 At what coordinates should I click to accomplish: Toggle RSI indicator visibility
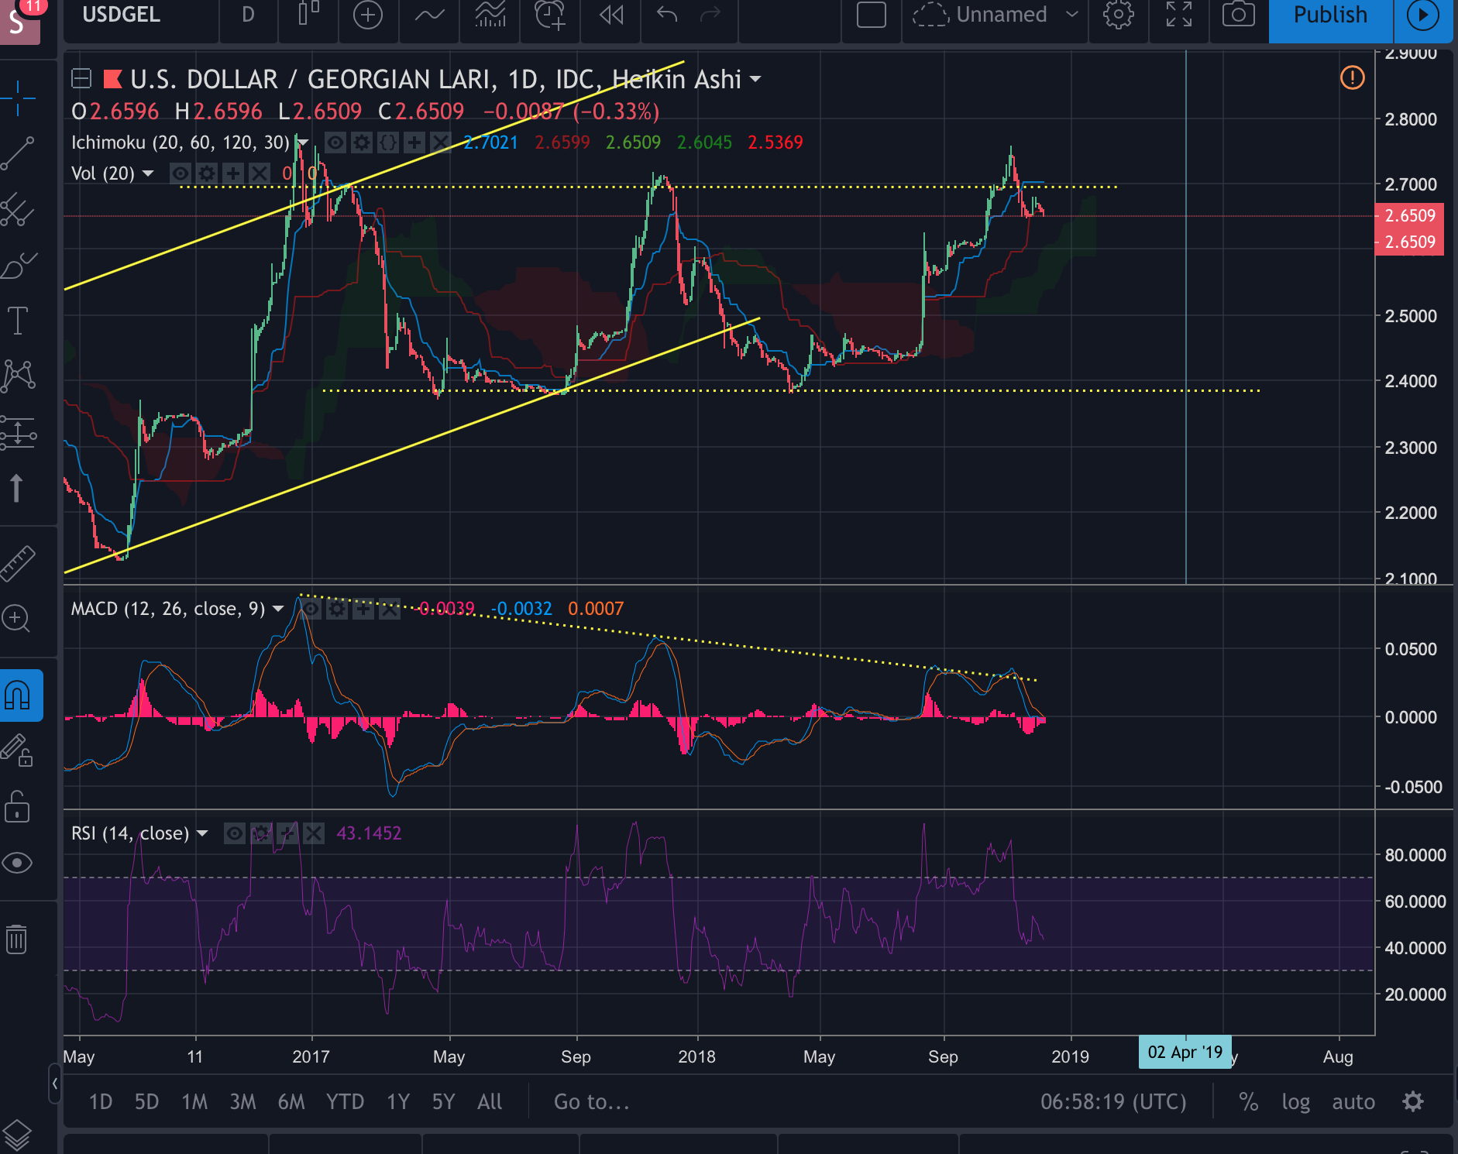click(x=235, y=833)
